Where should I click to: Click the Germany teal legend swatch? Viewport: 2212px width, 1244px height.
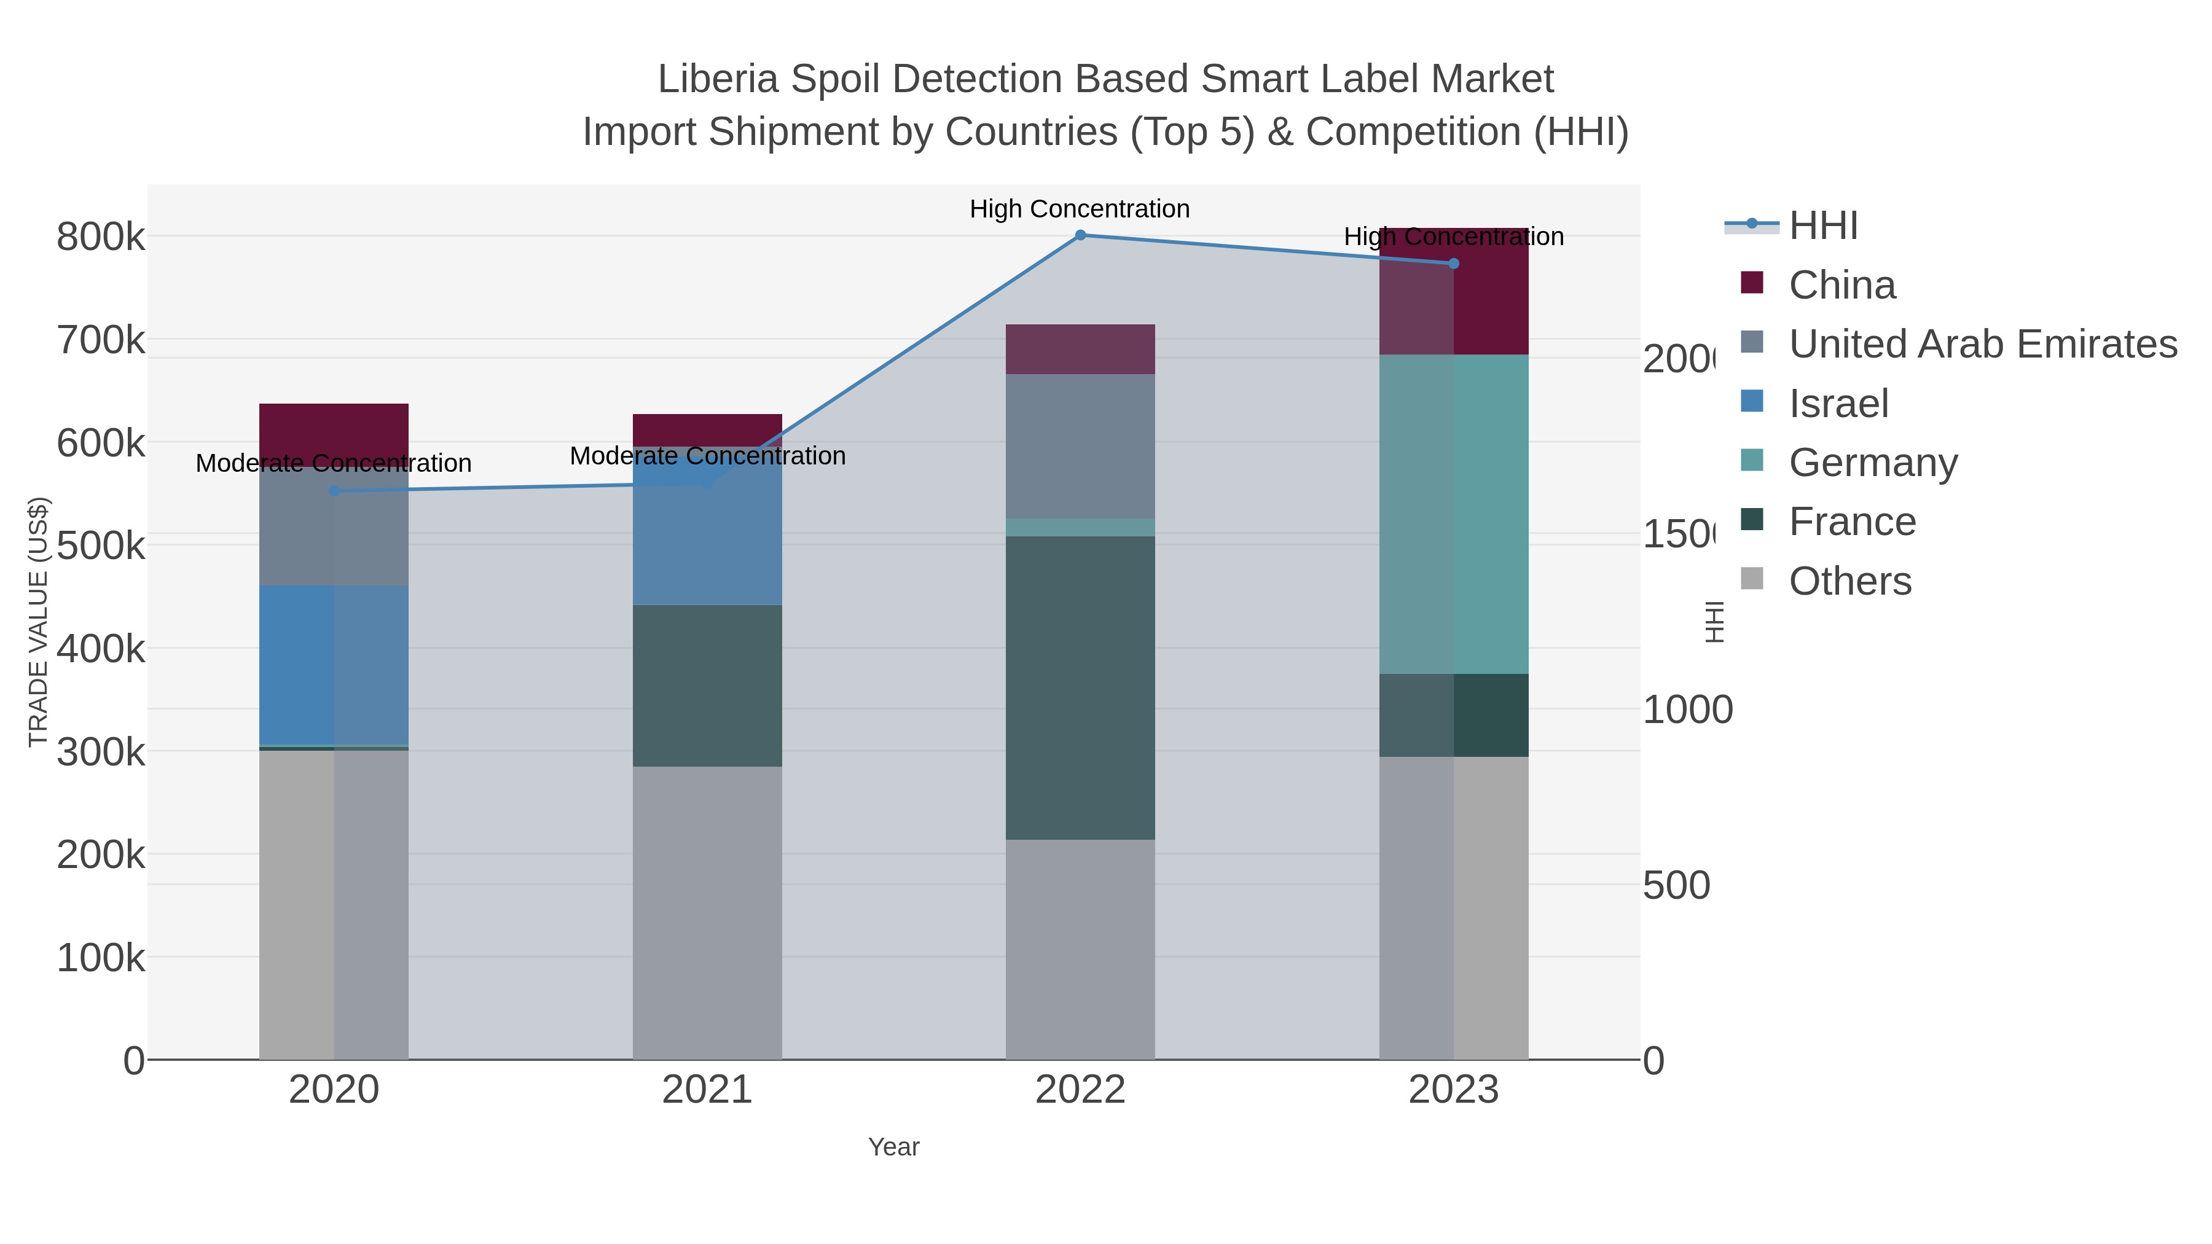(1752, 460)
